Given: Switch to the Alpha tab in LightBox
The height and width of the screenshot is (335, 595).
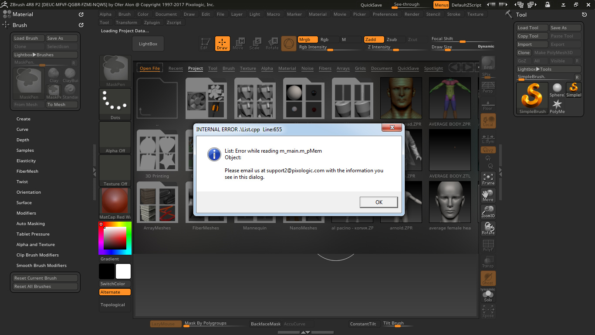Looking at the screenshot, I should point(267,68).
